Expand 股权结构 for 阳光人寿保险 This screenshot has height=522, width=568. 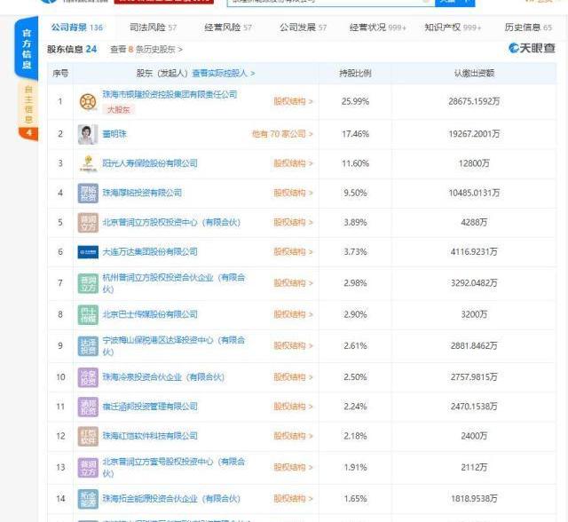(x=293, y=163)
